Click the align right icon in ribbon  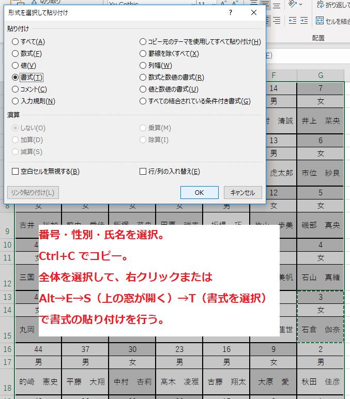click(x=277, y=20)
